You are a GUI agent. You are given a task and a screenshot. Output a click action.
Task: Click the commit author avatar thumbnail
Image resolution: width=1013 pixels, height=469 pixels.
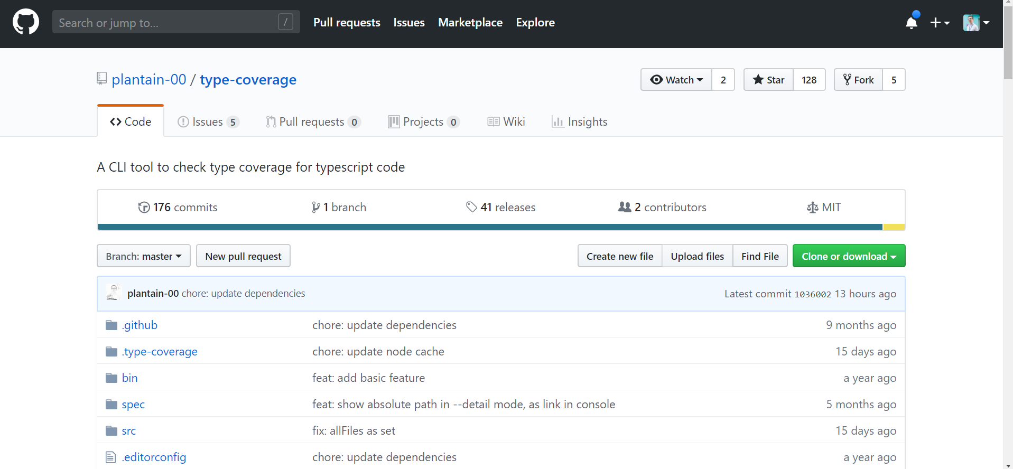[113, 293]
